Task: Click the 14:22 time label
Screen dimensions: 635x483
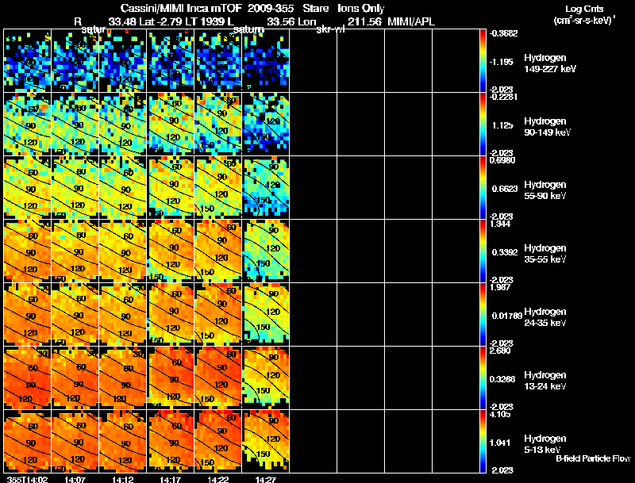Action: pos(217,479)
